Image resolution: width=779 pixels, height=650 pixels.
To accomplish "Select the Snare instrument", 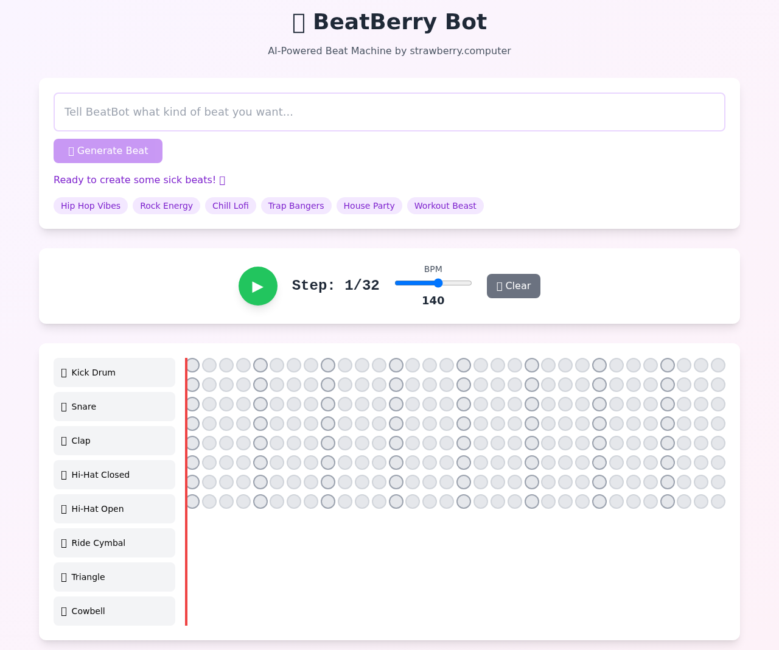I will tap(114, 407).
